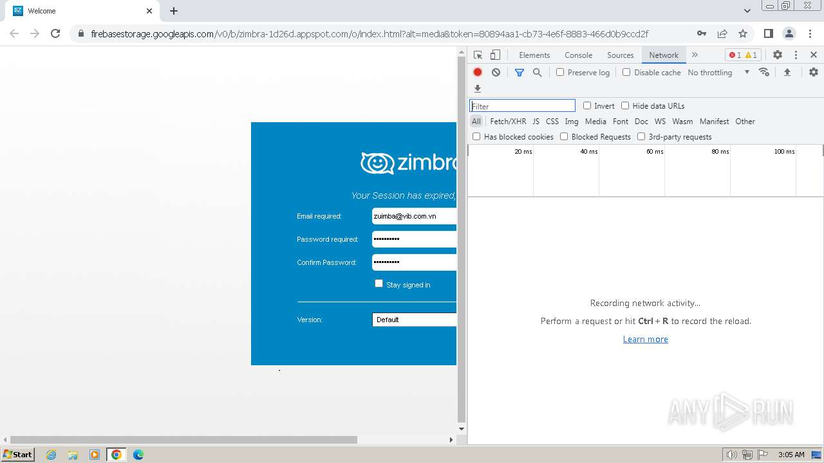This screenshot has height=463, width=824.
Task: Expand more DevTools tabs chevron
Action: click(x=695, y=55)
